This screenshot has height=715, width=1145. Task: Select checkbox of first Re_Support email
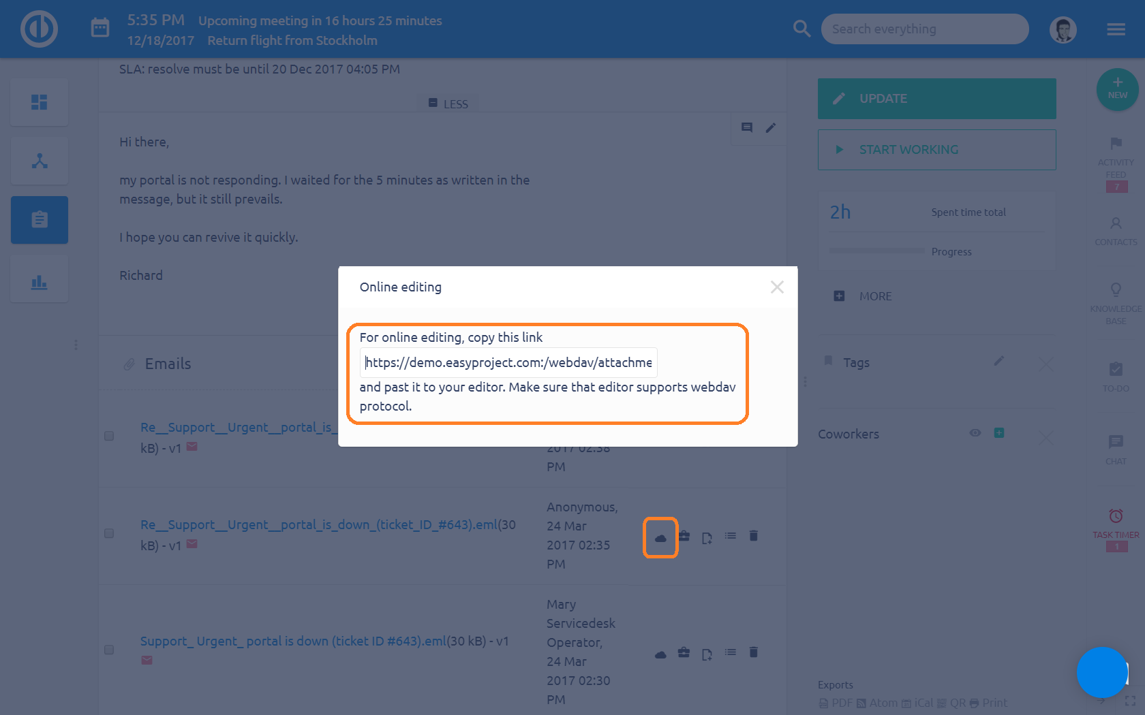[x=109, y=436]
